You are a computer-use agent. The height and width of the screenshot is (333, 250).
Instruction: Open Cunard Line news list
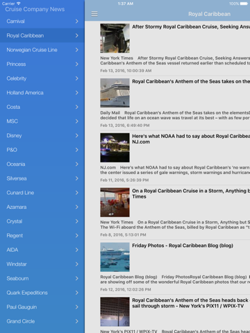pyautogui.click(x=42, y=193)
